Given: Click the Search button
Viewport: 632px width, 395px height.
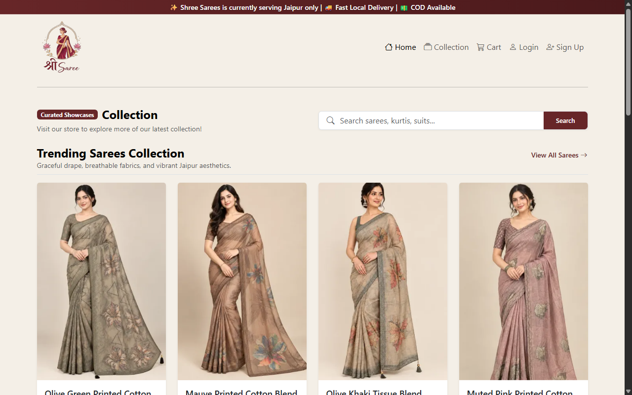Looking at the screenshot, I should pos(565,120).
